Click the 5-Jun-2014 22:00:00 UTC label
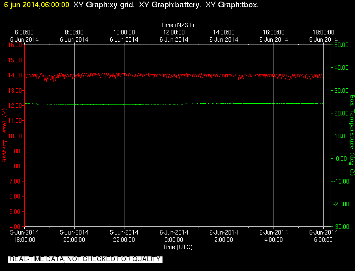The image size is (355, 271). point(124,236)
